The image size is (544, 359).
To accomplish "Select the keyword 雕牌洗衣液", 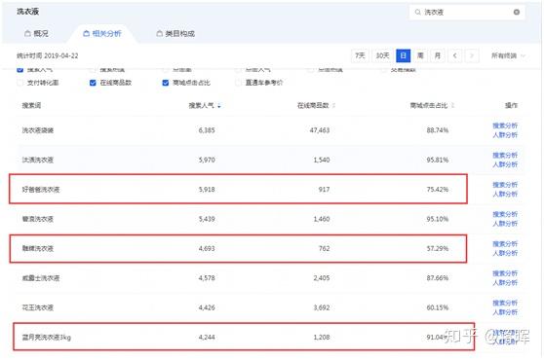I will click(38, 248).
